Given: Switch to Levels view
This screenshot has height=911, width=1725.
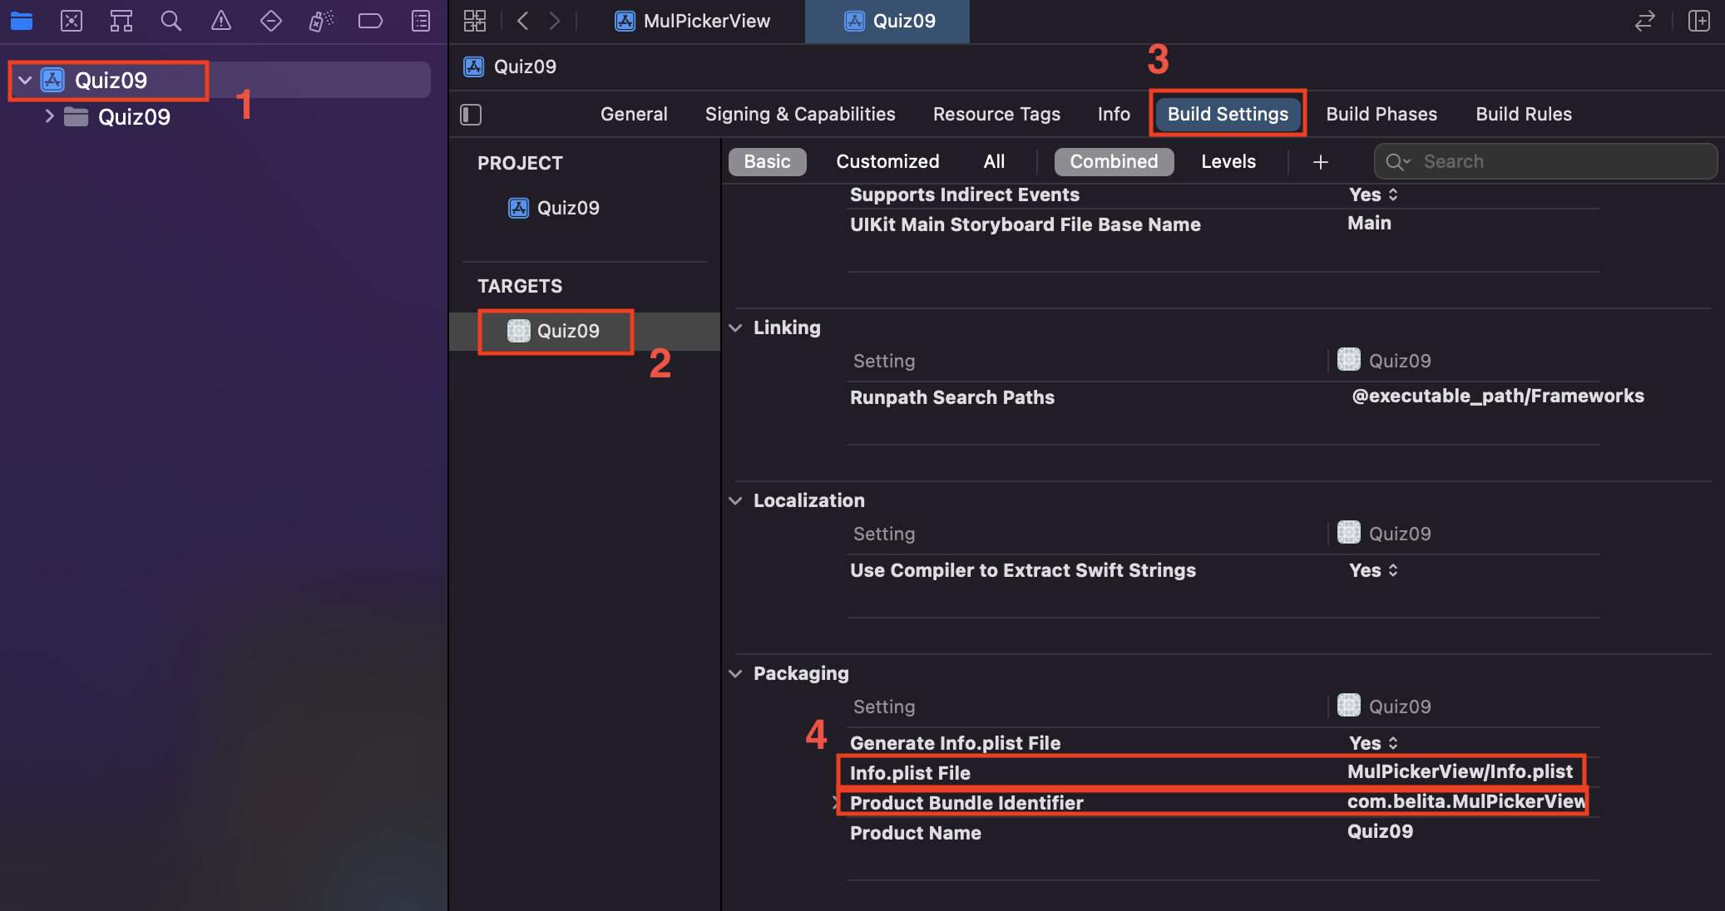Looking at the screenshot, I should tap(1228, 162).
